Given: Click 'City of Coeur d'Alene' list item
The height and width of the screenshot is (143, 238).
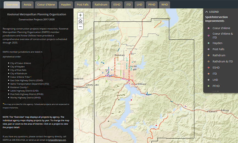Looking at the screenshot, I should [x=21, y=63].
